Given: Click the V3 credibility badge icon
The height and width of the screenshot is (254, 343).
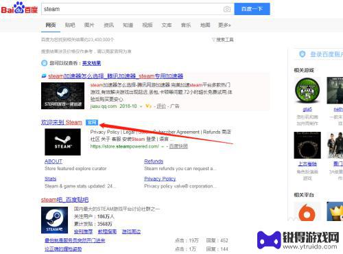Looking at the screenshot, I should pyautogui.click(x=148, y=106).
